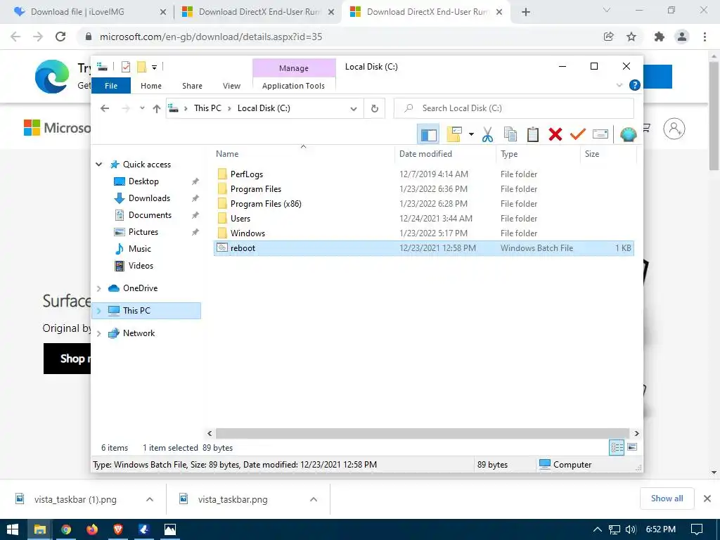Open Firefox from the taskbar
This screenshot has width=720, height=540.
92,530
